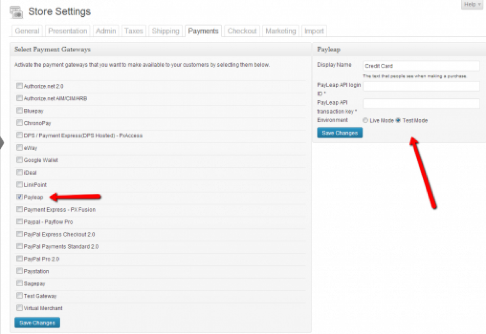The width and height of the screenshot is (486, 334).
Task: Open the Checkout settings tab
Action: pyautogui.click(x=242, y=31)
